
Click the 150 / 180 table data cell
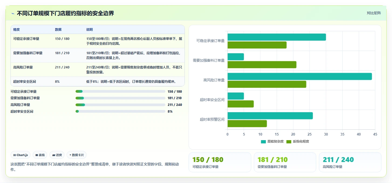click(62, 39)
